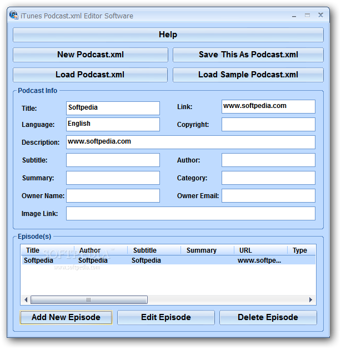This screenshot has width=341, height=349.
Task: Click the www.softpe... URL cell
Action: [x=259, y=260]
